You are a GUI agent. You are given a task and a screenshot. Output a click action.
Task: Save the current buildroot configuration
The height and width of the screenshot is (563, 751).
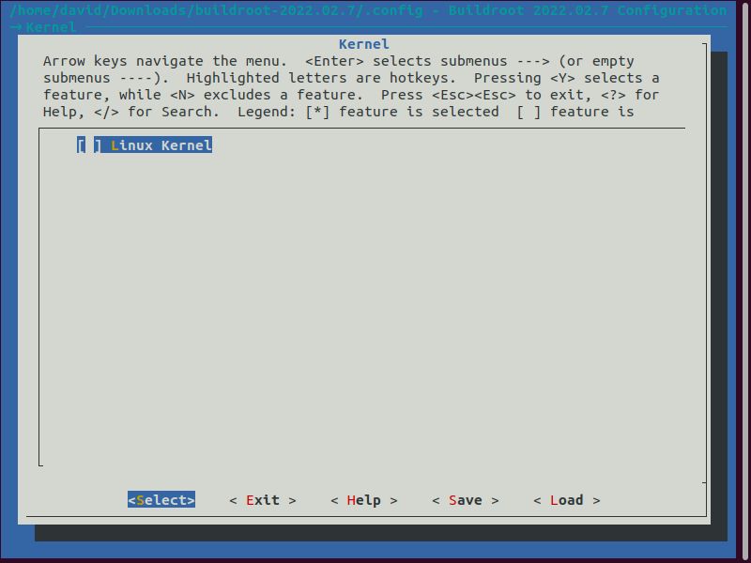click(x=465, y=500)
